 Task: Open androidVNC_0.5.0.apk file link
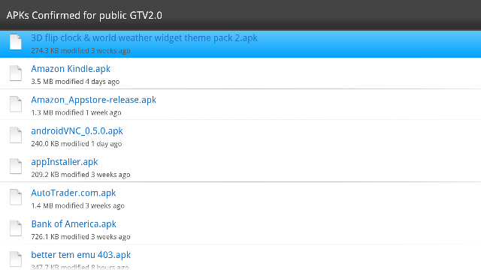77,131
